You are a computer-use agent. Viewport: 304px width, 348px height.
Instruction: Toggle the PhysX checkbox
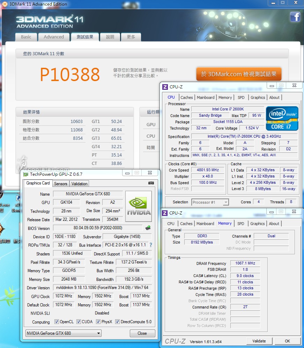tap(98, 321)
